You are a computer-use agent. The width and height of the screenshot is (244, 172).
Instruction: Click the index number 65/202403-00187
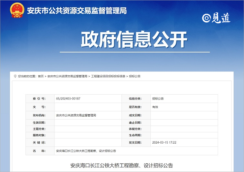pyautogui.click(x=68, y=99)
